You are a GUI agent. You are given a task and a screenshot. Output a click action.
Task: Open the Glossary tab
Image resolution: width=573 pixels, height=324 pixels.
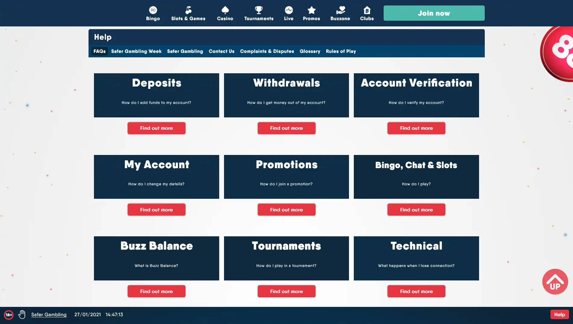[310, 51]
